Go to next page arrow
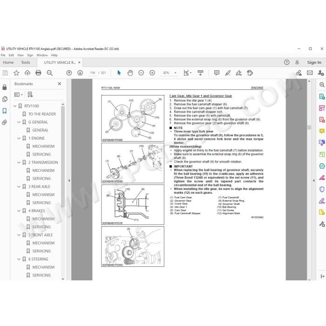The height and width of the screenshot is (326, 326). tap(80, 73)
